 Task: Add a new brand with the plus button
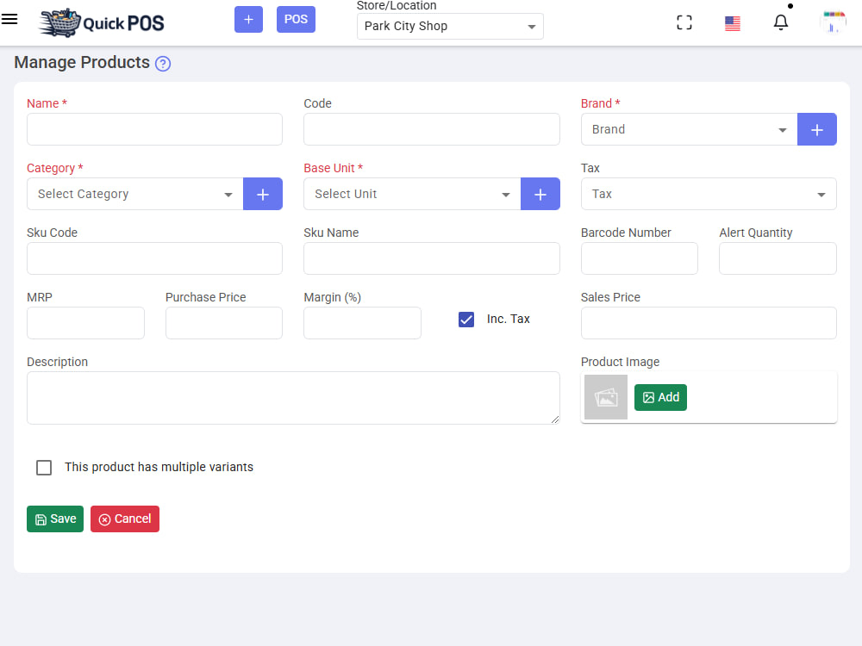[x=817, y=129]
